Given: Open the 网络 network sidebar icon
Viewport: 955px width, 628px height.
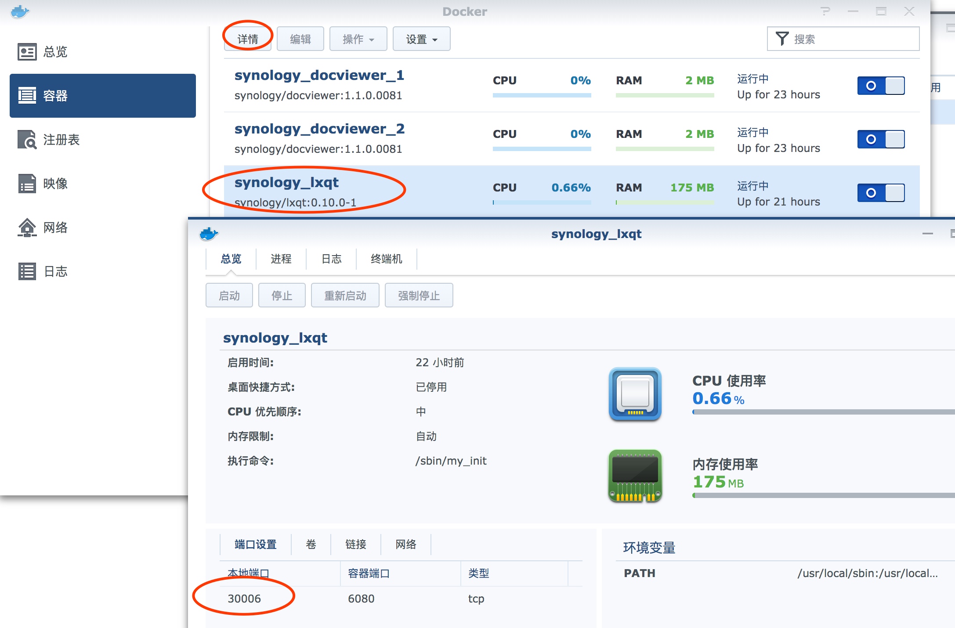Looking at the screenshot, I should tap(27, 227).
